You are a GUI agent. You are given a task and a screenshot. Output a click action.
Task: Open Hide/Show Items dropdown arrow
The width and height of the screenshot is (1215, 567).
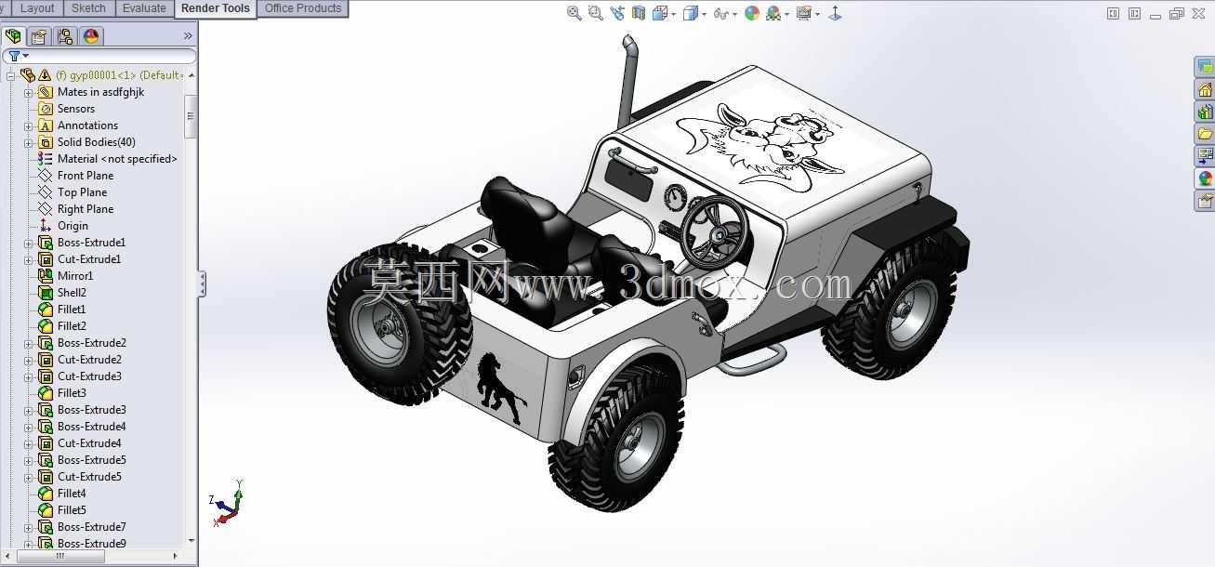(734, 14)
